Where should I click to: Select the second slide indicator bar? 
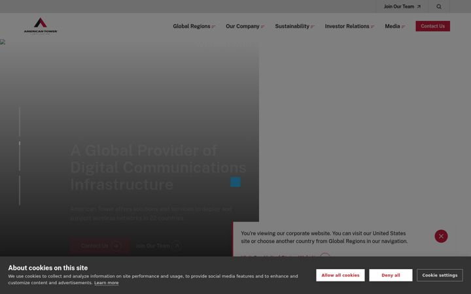point(20,156)
